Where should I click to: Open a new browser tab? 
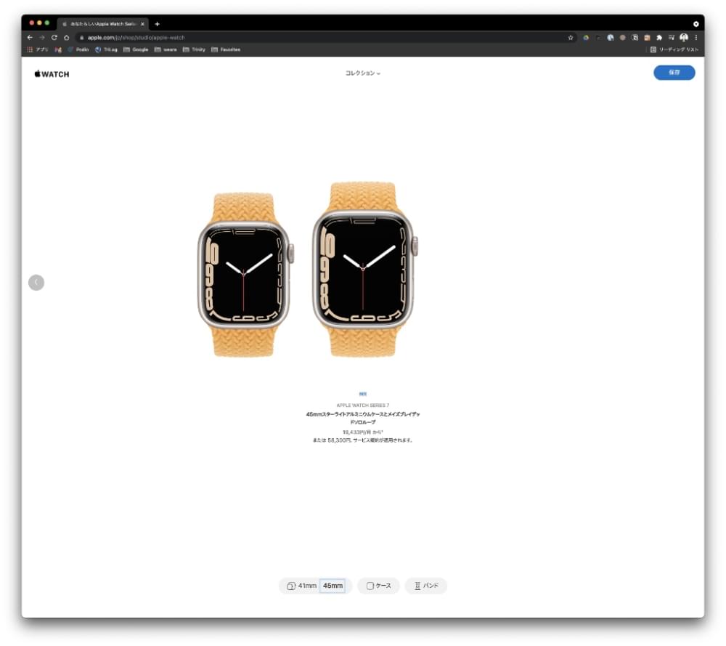tap(157, 24)
